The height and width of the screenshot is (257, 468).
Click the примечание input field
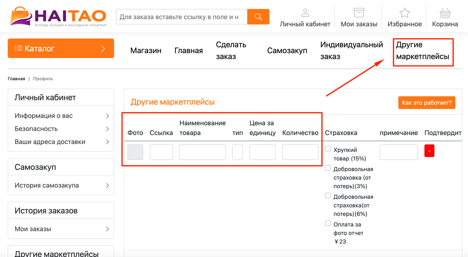coord(399,152)
